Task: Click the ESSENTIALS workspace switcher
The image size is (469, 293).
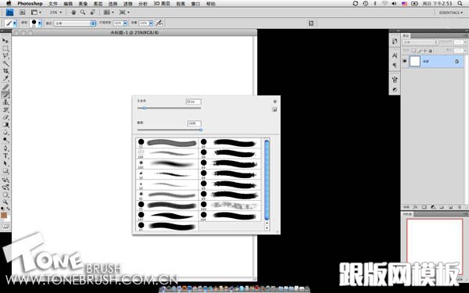Action: tap(451, 13)
